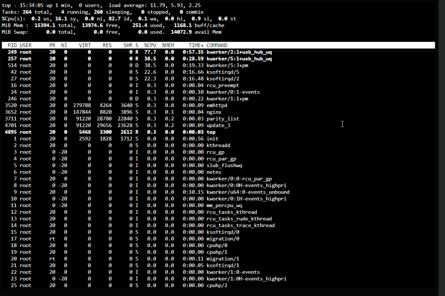Click the ksoftirqd/5 command

click(223, 72)
